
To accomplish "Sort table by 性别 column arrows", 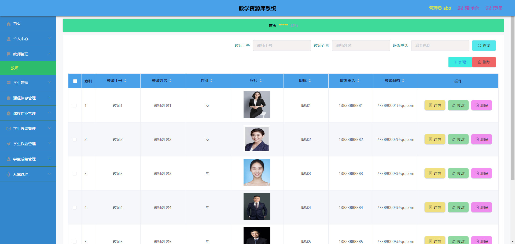I will (211, 81).
